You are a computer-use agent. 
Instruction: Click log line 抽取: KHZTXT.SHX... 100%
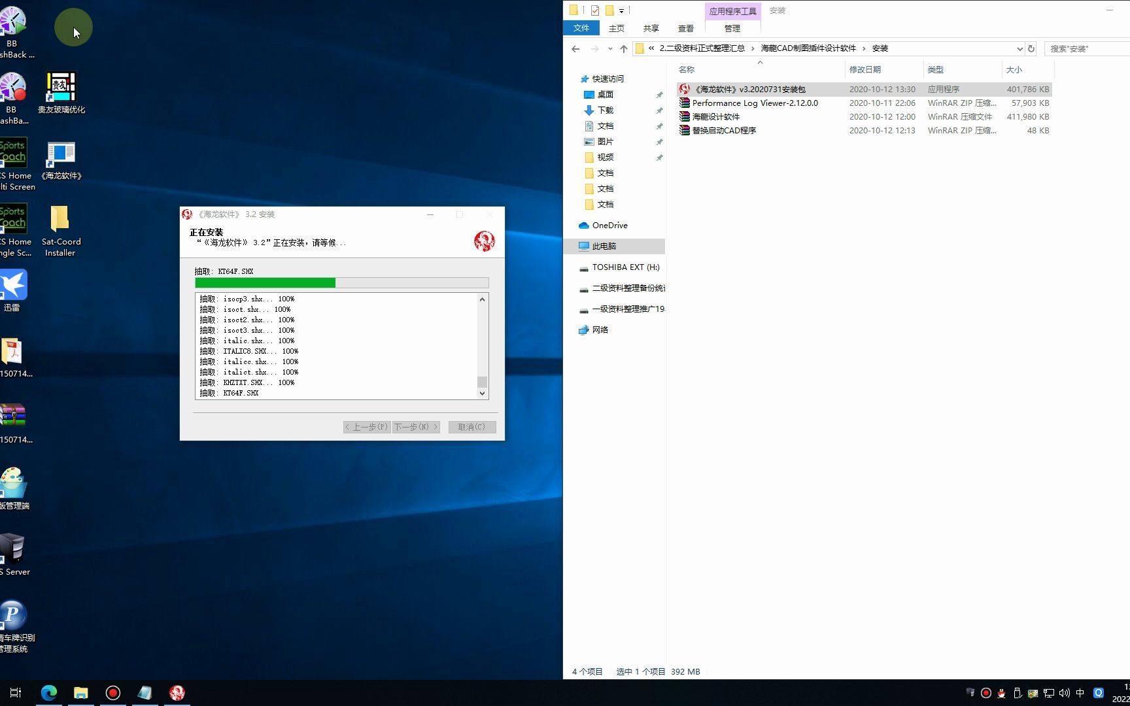[x=247, y=382]
